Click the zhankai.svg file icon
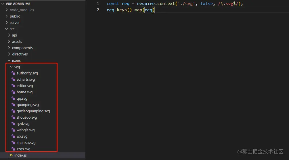 (13, 143)
